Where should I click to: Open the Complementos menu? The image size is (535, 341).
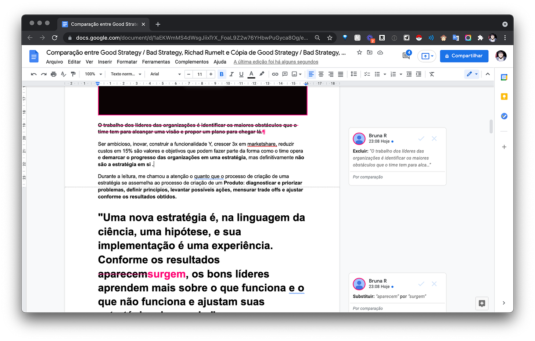[192, 62]
